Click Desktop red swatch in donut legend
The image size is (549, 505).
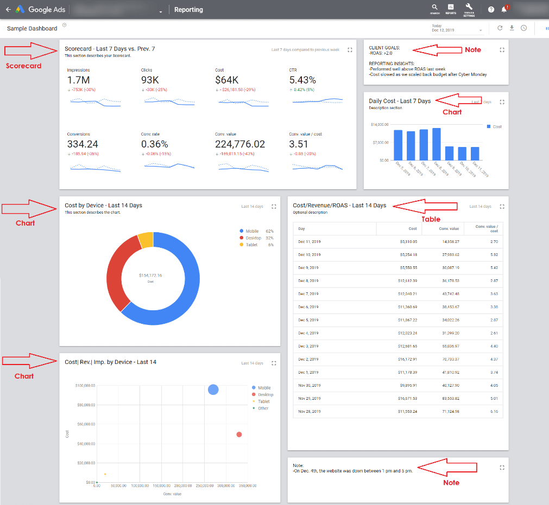coord(241,238)
